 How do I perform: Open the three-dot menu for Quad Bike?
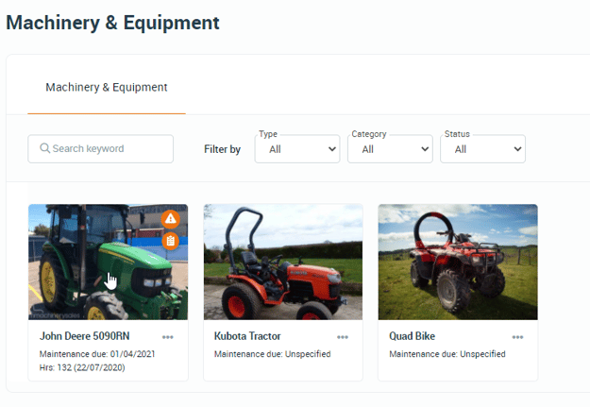[517, 337]
